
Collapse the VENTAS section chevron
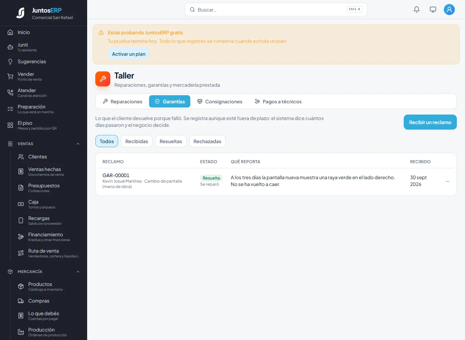(78, 144)
